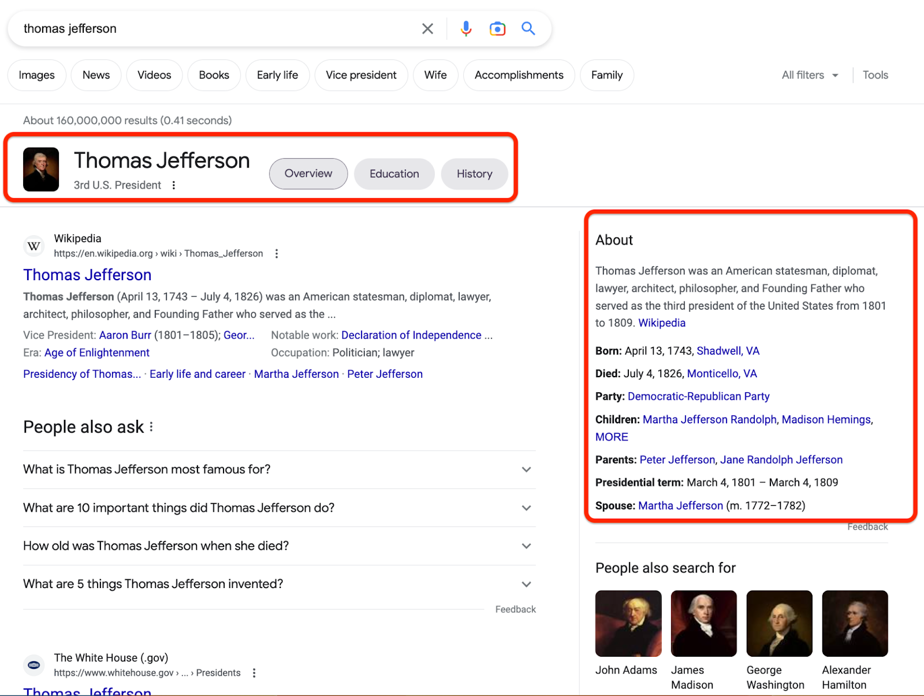Viewport: 924px width, 696px height.
Task: Click the whitehouse.gov URL breadcrumb
Action: [147, 673]
